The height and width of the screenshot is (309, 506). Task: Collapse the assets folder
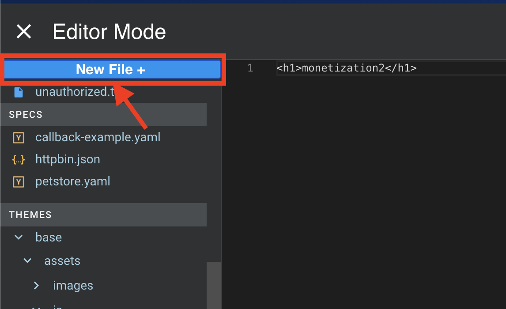pos(27,260)
